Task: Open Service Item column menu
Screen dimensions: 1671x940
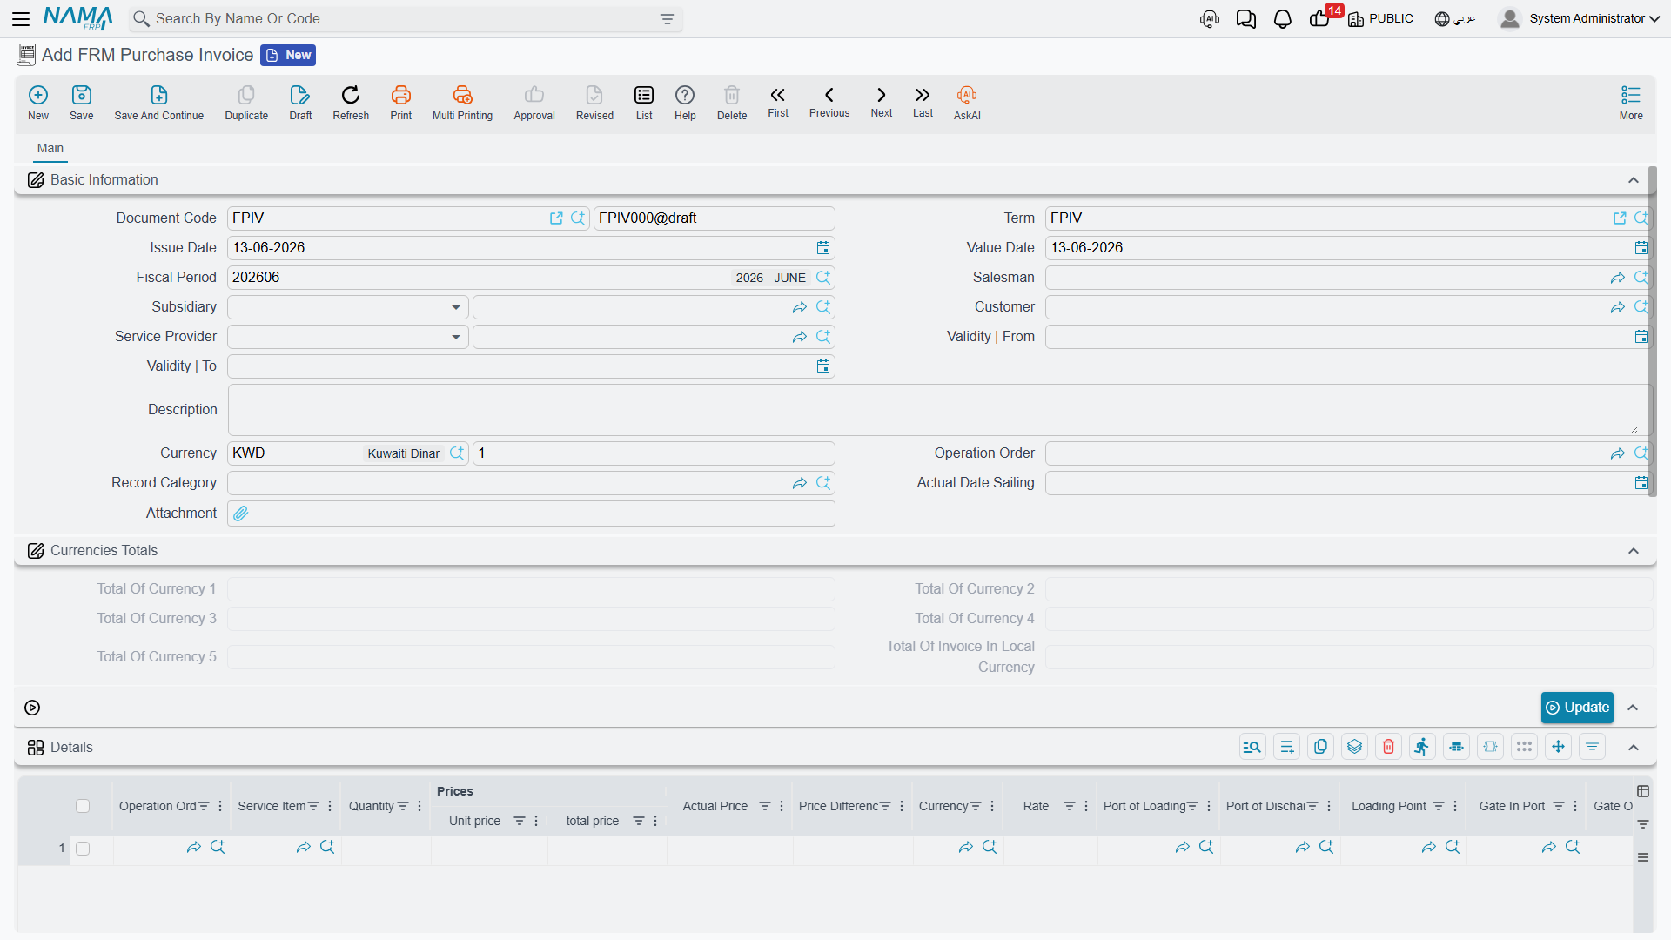Action: [x=331, y=807]
